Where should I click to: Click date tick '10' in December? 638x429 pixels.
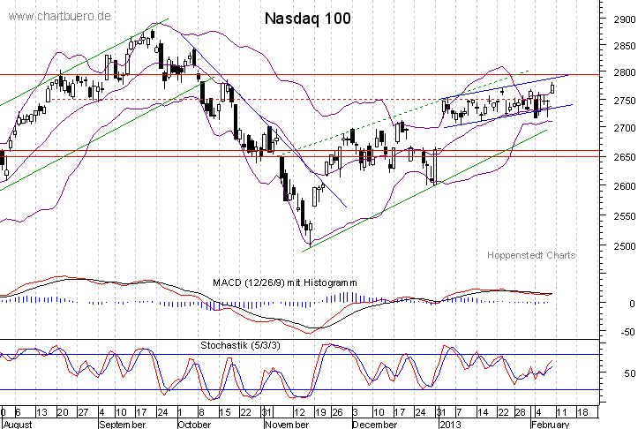tap(379, 412)
